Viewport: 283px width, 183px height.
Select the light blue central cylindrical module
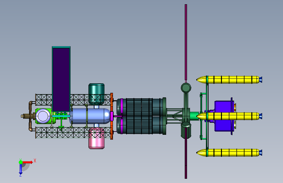pos(89,116)
